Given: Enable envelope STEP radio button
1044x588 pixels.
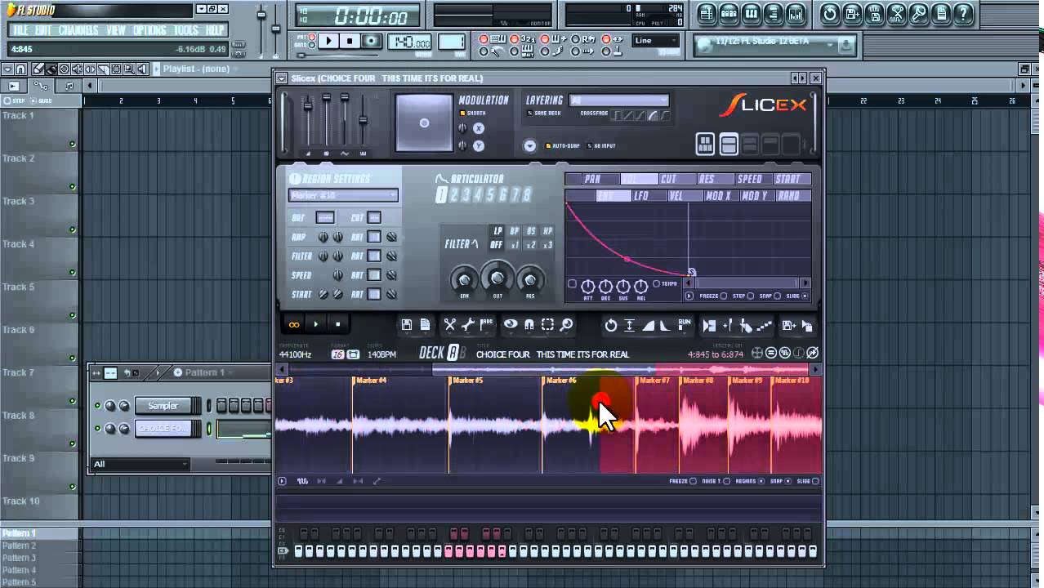Looking at the screenshot, I should pyautogui.click(x=751, y=296).
